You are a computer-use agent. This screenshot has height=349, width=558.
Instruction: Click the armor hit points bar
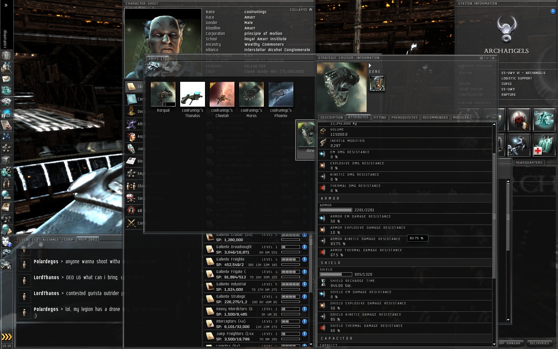[336, 210]
